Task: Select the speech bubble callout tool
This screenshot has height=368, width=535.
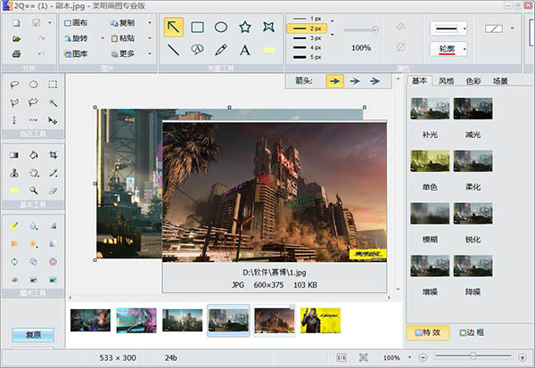Action: click(197, 50)
